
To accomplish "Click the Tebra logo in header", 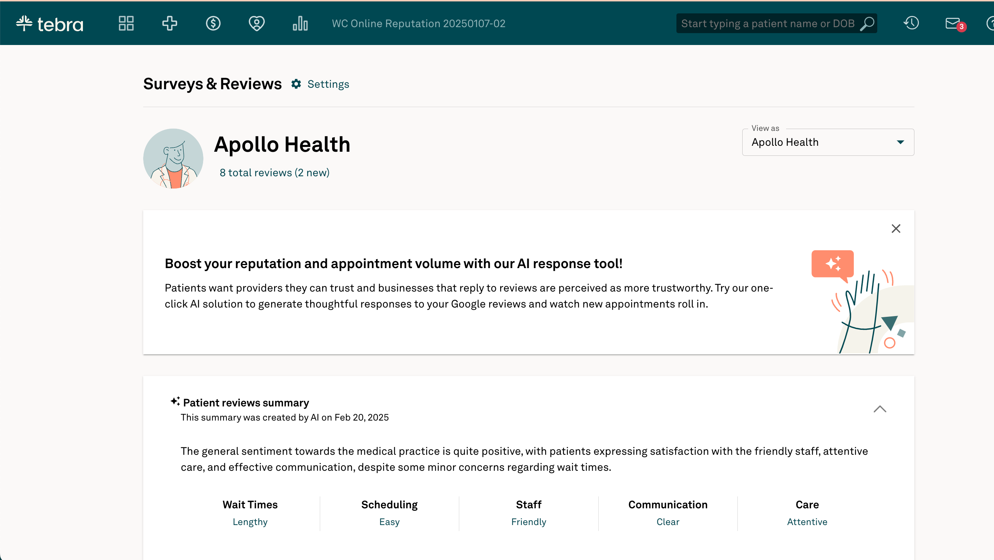I will click(x=49, y=24).
